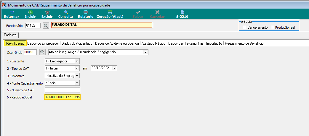Open the Fonte Cadastramento dropdown

77,83
